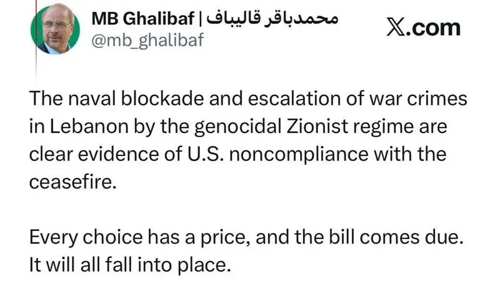Viewport: 500px width, 281px height.
Task: Click the X logo in X.com
Action: pos(396,28)
